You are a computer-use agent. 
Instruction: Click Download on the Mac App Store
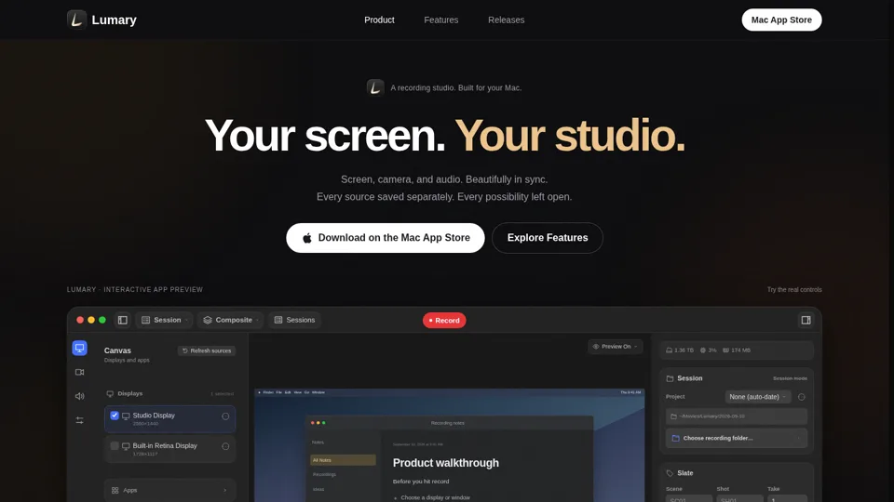click(x=385, y=238)
